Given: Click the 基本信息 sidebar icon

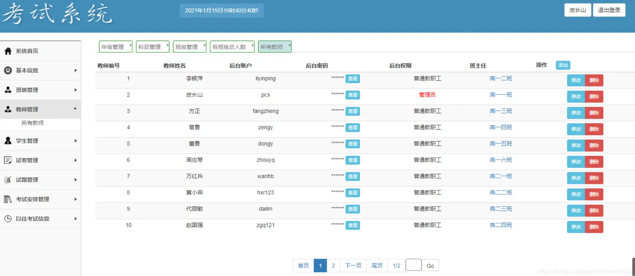Looking at the screenshot, I should pyautogui.click(x=8, y=70).
